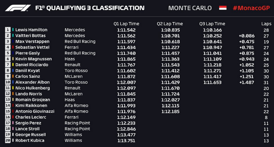Click Bottas gap value +0.086

pos(246,36)
